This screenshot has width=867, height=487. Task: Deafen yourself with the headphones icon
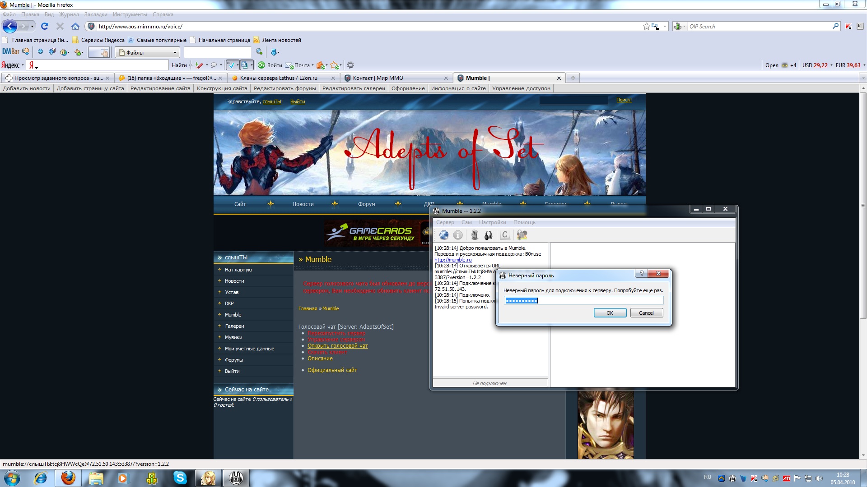(x=488, y=235)
